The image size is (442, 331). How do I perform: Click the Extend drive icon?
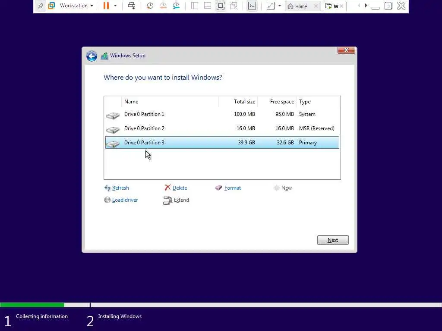coord(167,200)
